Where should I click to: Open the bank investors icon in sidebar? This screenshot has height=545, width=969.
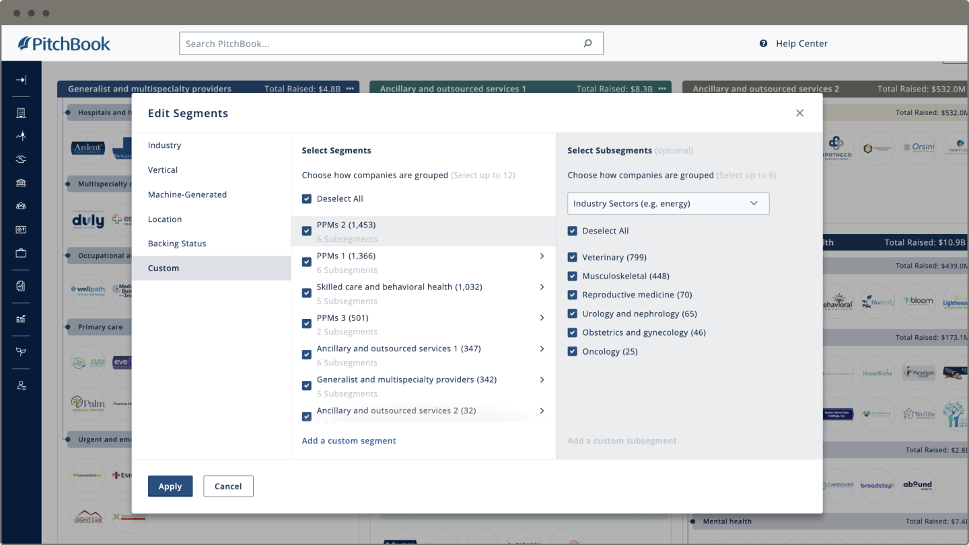coord(21,183)
